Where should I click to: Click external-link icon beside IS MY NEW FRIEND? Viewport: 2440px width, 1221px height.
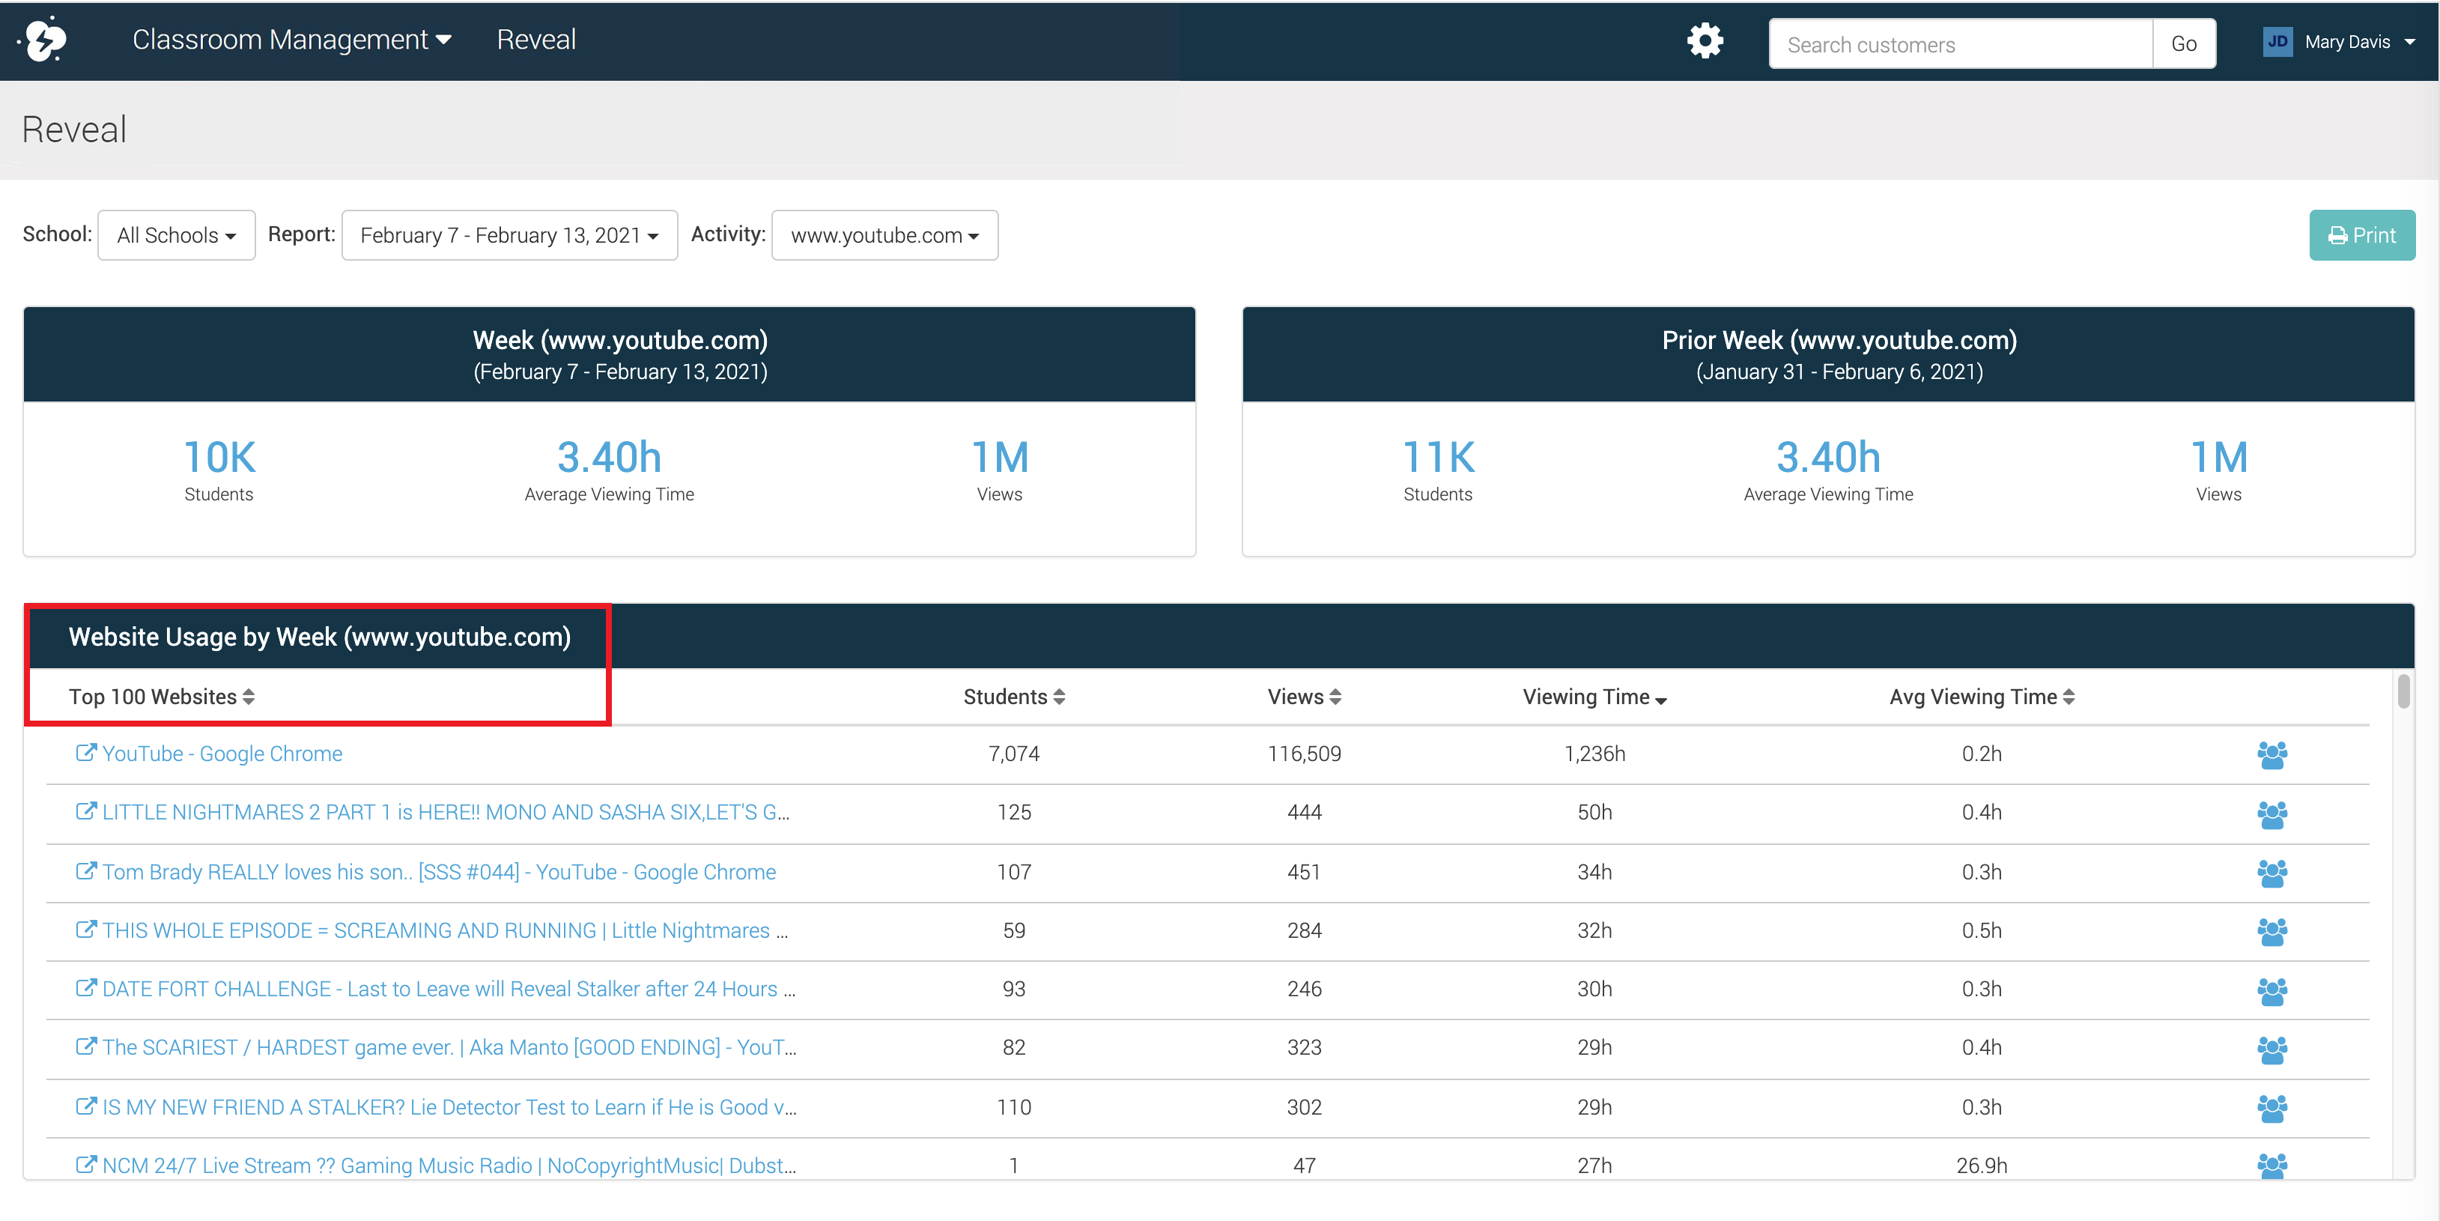[85, 1106]
